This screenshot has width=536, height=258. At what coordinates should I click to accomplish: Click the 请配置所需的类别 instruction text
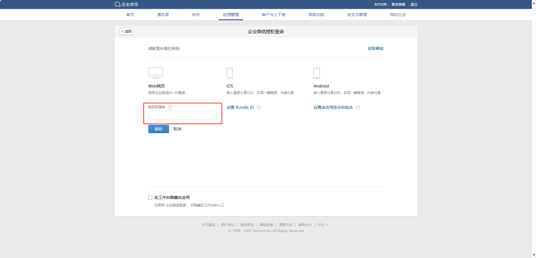coord(164,49)
